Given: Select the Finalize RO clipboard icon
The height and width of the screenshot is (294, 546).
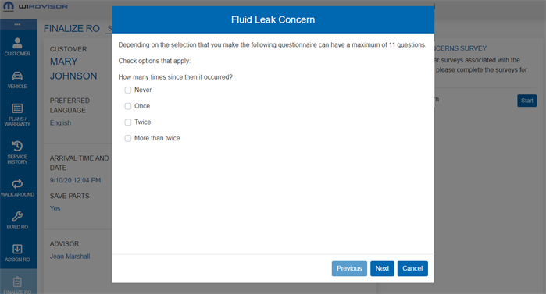Looking at the screenshot, I should tap(17, 285).
